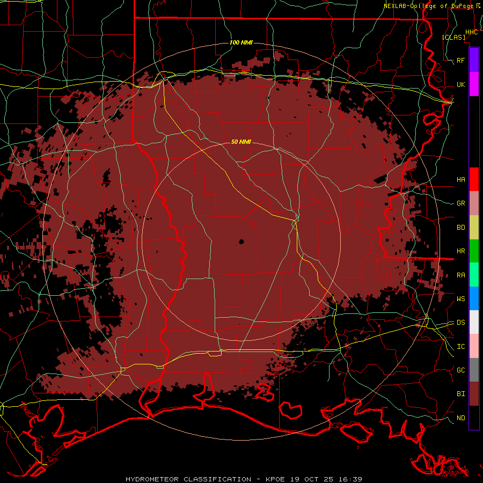Click the blue WS legend swatch
This screenshot has height=483, width=483.
474,298
